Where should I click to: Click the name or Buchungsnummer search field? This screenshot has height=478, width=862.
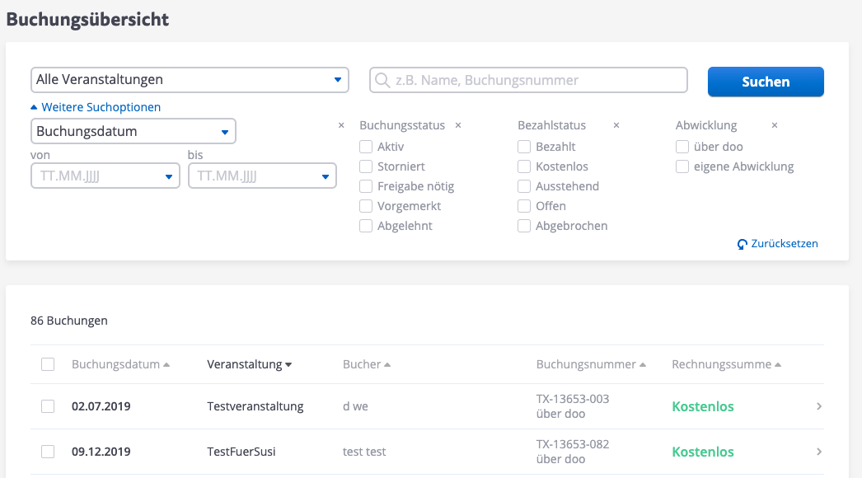coord(528,80)
